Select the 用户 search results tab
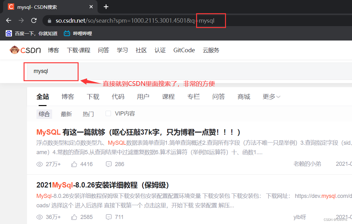The height and width of the screenshot is (224, 352). [143, 97]
